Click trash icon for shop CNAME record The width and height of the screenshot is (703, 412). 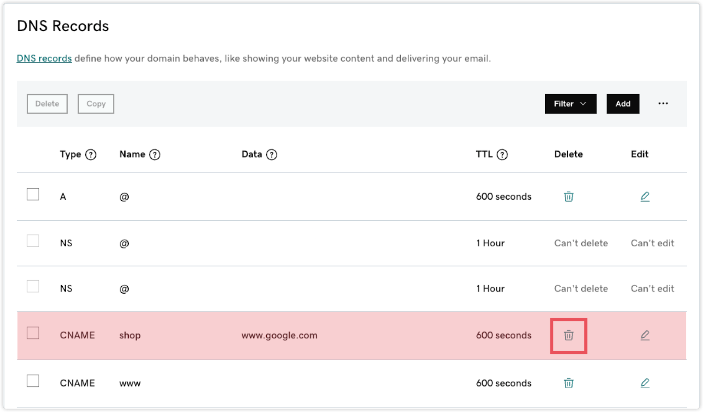[568, 335]
